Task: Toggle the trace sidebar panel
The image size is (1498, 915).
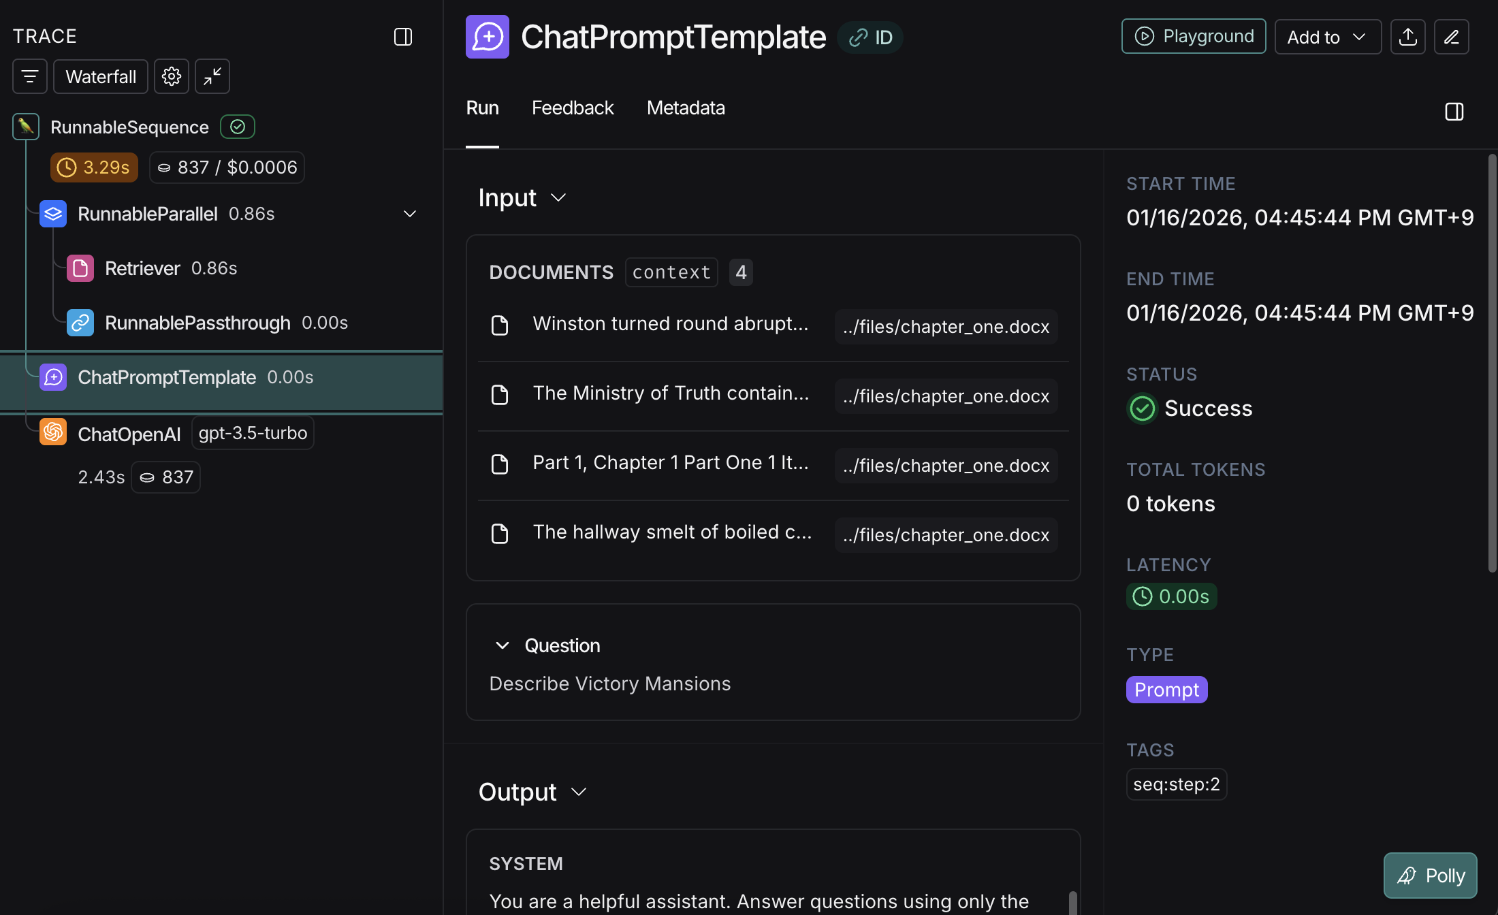Action: click(403, 37)
